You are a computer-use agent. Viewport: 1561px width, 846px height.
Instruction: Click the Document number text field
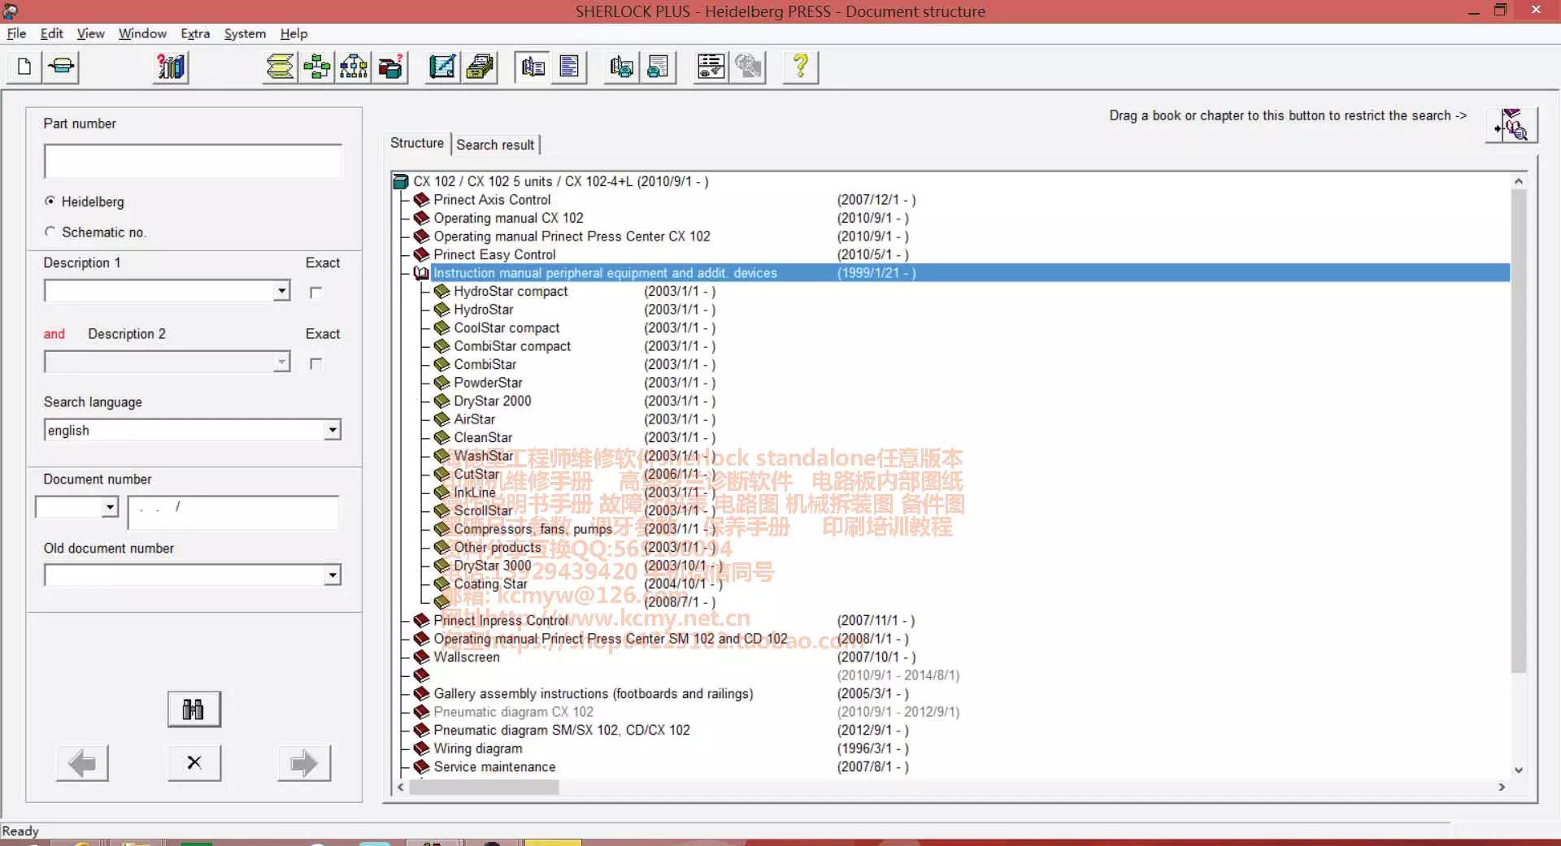click(x=233, y=513)
